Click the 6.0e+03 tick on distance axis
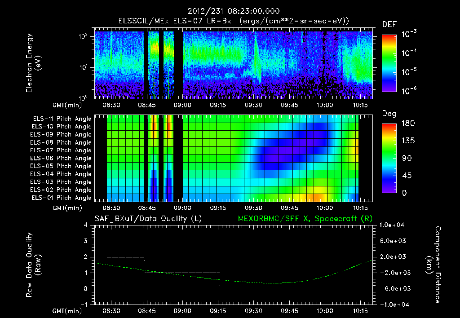Screen dimensions: 460x318 click(393, 241)
